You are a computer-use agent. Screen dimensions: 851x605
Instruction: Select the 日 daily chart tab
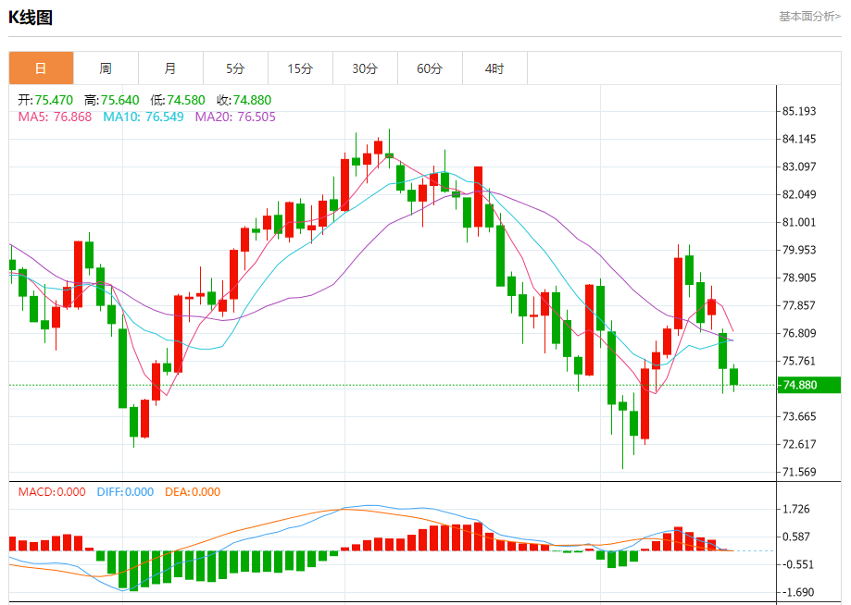tap(42, 68)
